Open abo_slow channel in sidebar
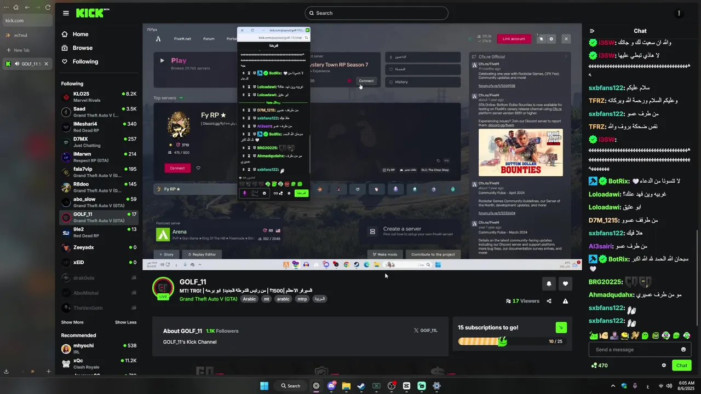This screenshot has height=394, width=701. (99, 202)
